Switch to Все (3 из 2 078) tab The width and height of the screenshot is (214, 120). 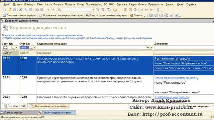point(15,106)
